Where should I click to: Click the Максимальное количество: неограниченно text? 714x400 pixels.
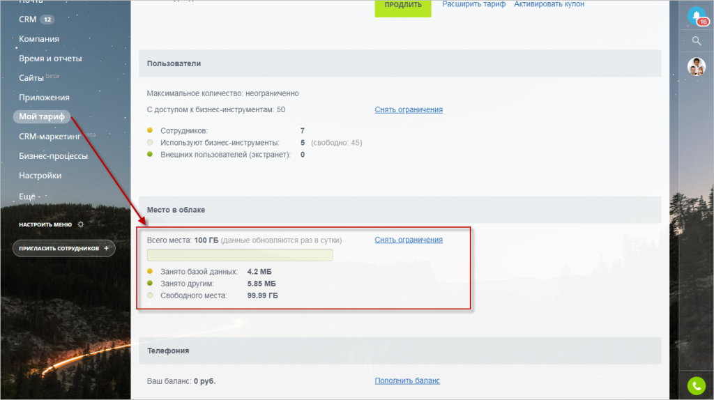pyautogui.click(x=222, y=94)
